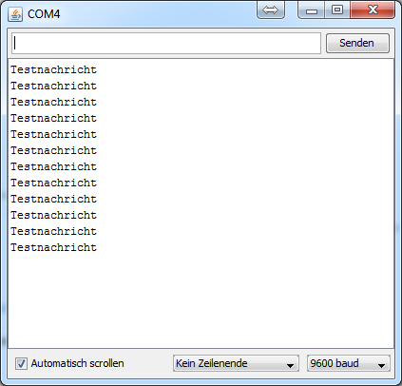Close the COM4 serial monitor window
Image resolution: width=402 pixels, height=386 pixels.
[x=373, y=10]
